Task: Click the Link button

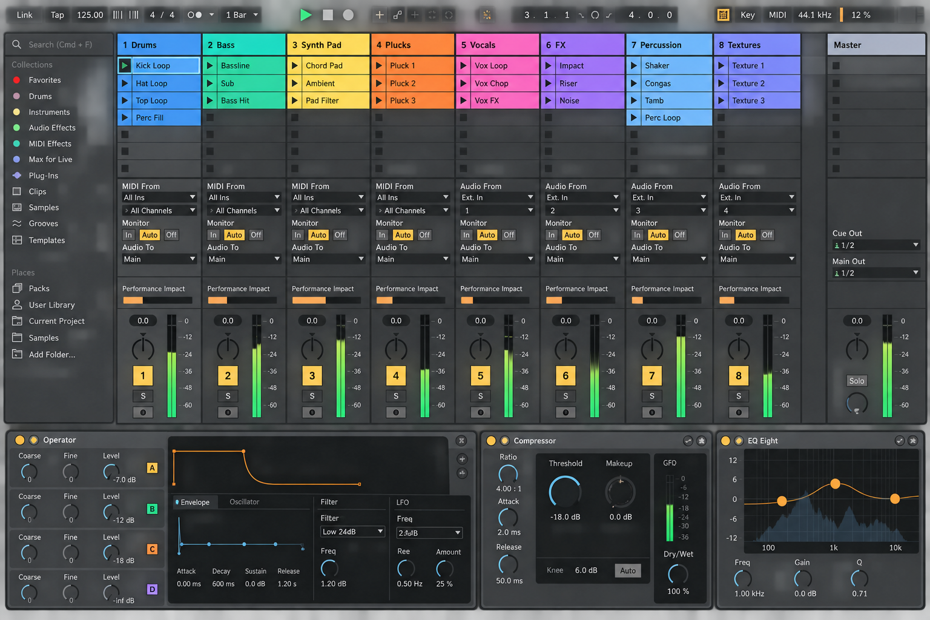Action: pyautogui.click(x=25, y=15)
